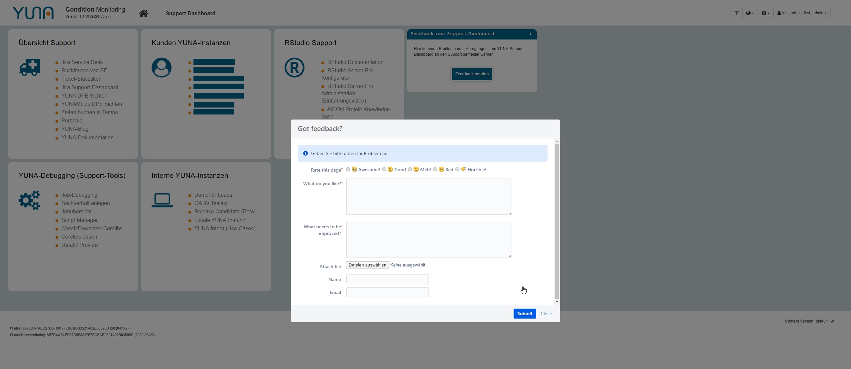Click the registered R icon in RStudio Support
Screen dimensions: 851x369
(295, 67)
